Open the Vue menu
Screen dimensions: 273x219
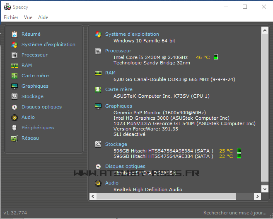click(28, 17)
